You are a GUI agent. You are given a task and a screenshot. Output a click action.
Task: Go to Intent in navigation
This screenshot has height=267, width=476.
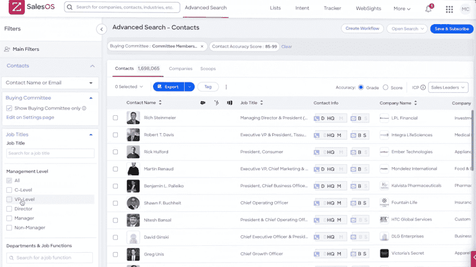click(x=302, y=8)
